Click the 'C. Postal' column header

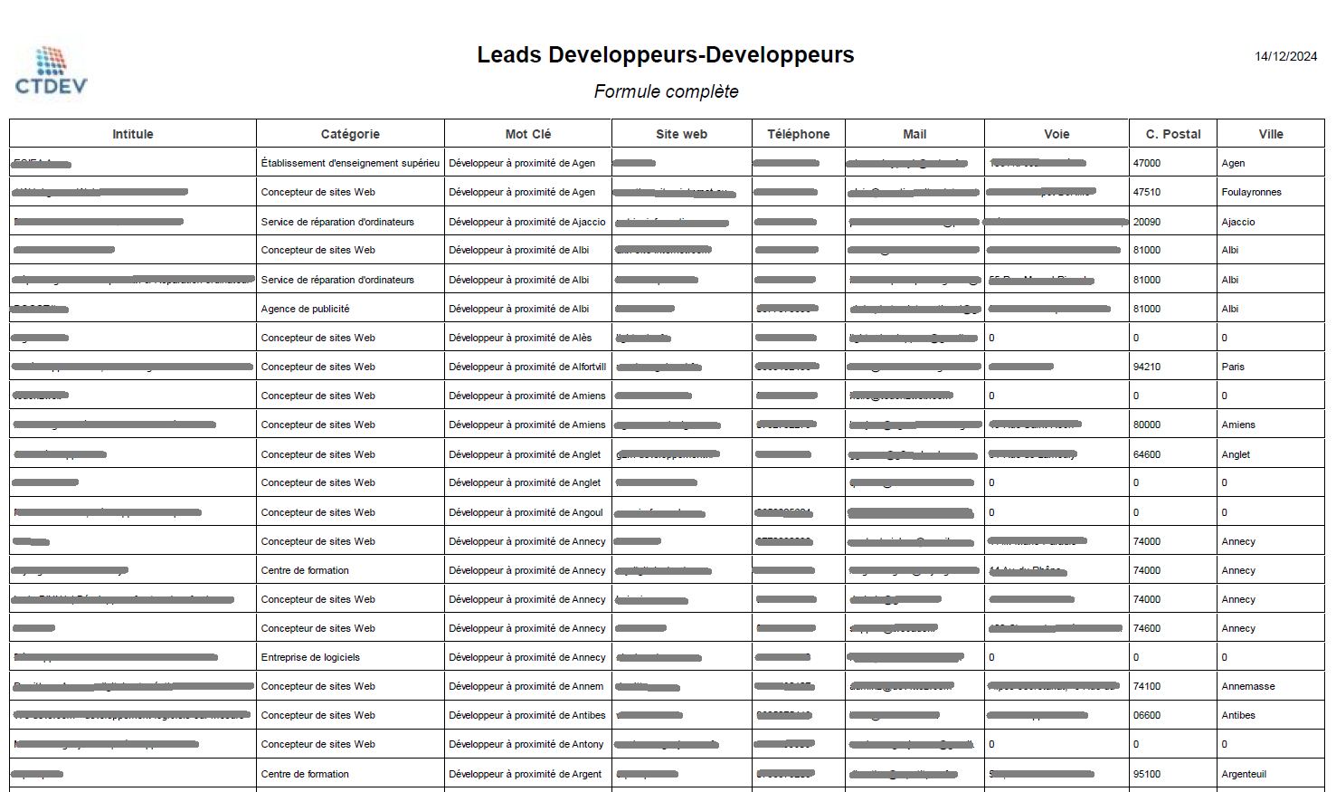coord(1173,134)
